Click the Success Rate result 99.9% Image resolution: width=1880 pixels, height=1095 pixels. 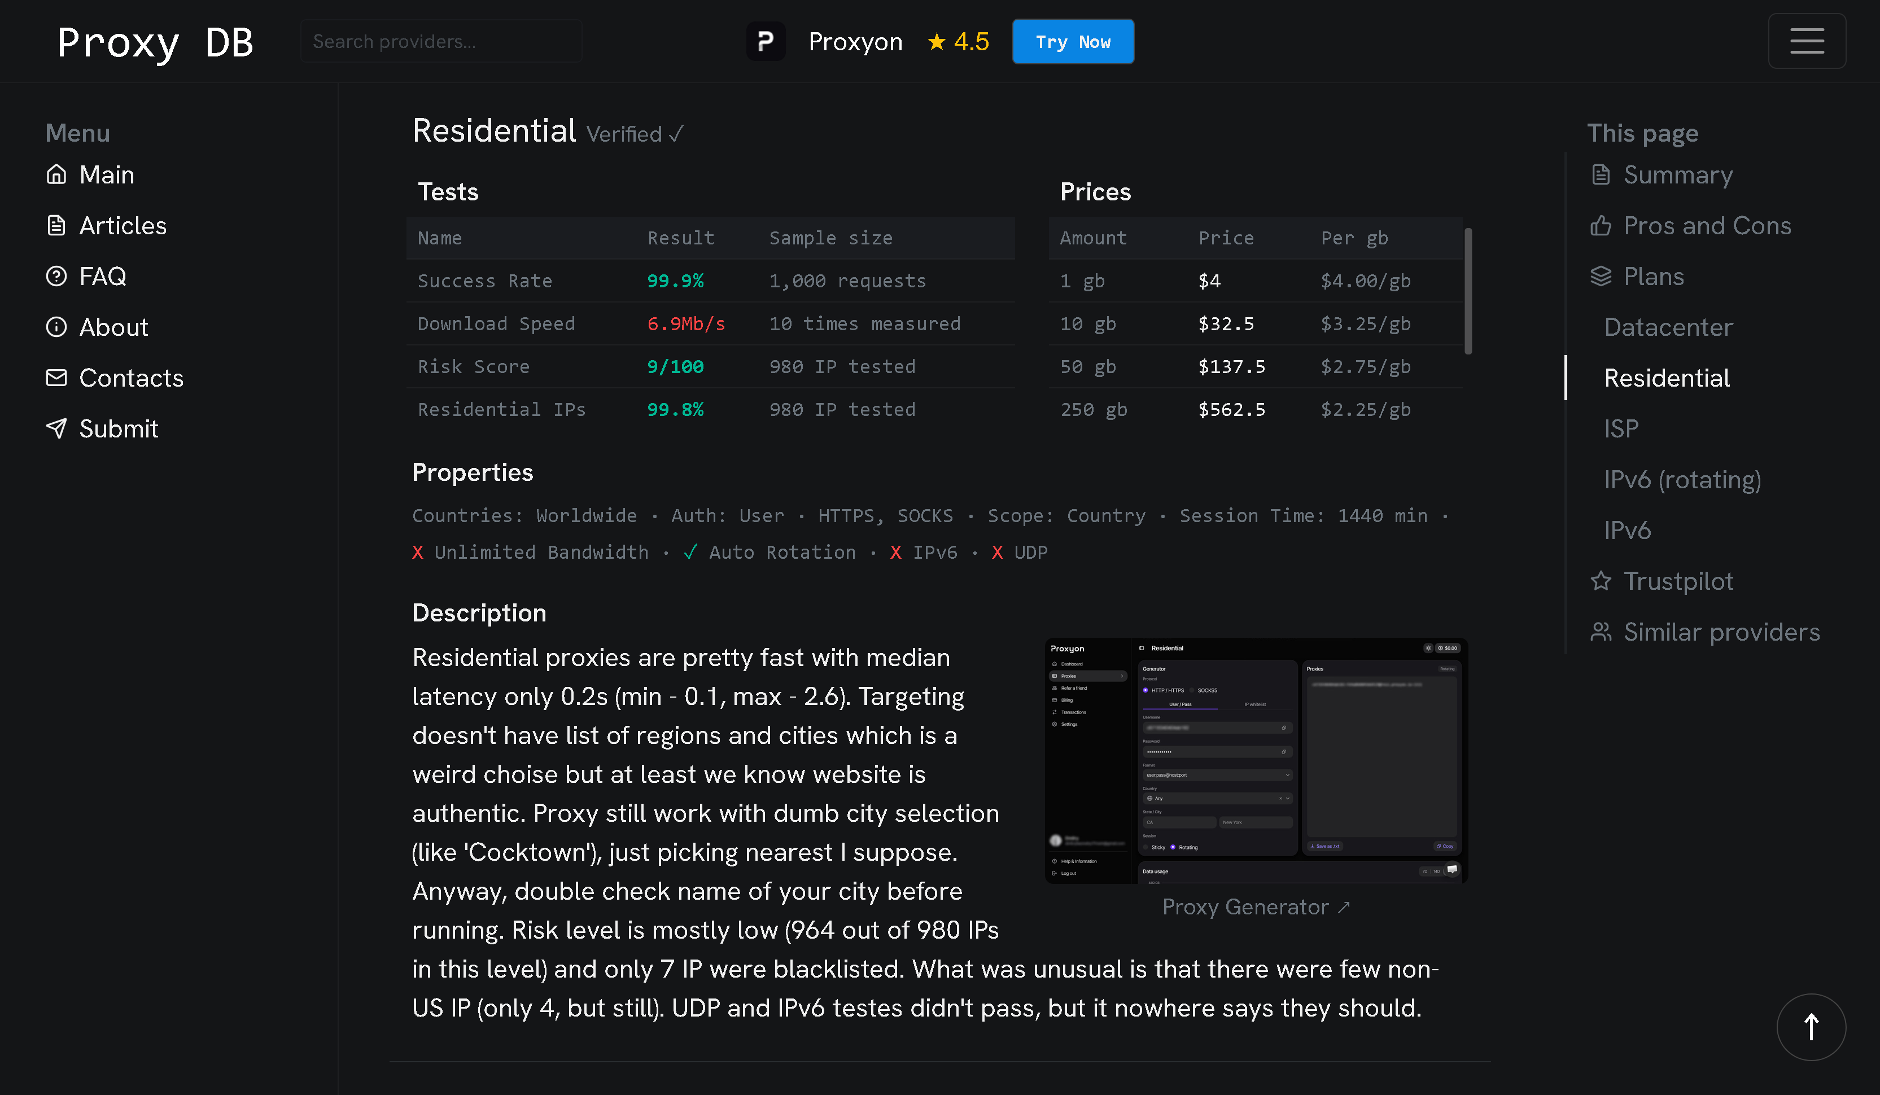point(675,281)
